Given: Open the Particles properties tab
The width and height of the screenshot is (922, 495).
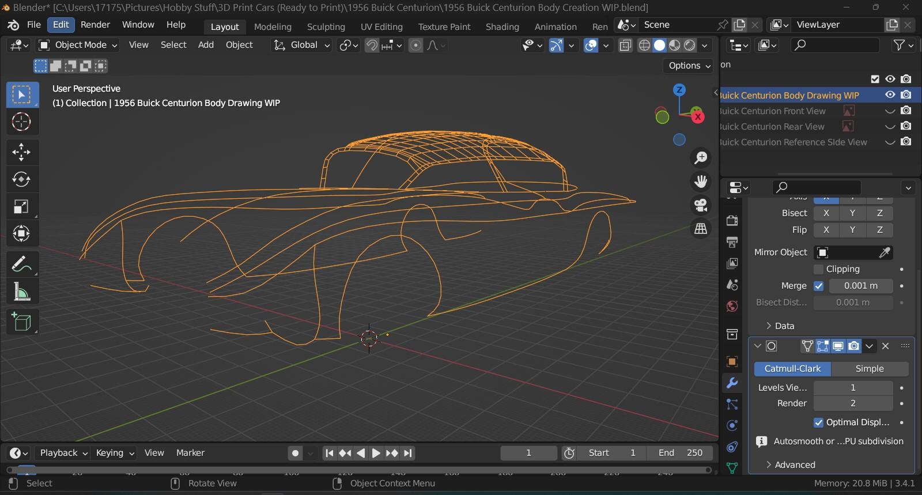Looking at the screenshot, I should (732, 405).
